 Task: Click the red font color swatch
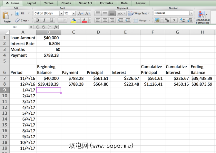pyautogui.click(x=84, y=20)
